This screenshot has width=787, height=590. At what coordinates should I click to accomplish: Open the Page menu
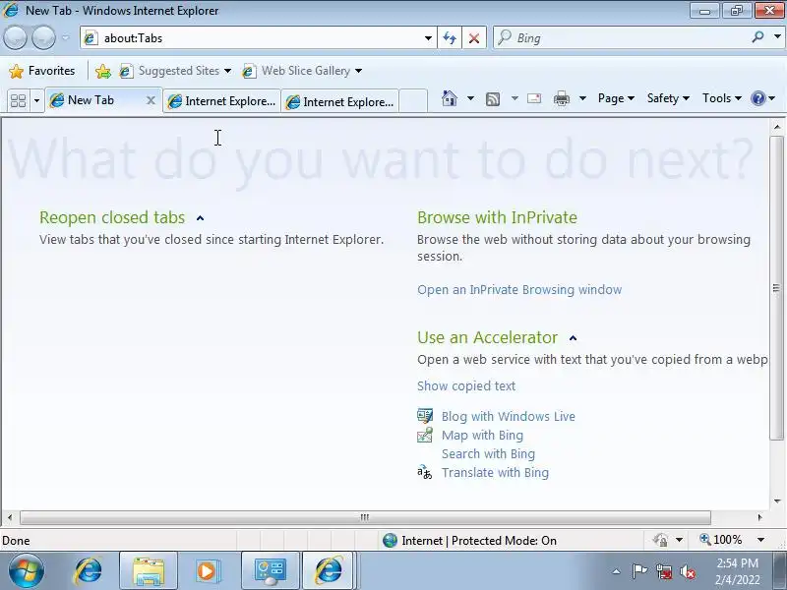coord(616,98)
